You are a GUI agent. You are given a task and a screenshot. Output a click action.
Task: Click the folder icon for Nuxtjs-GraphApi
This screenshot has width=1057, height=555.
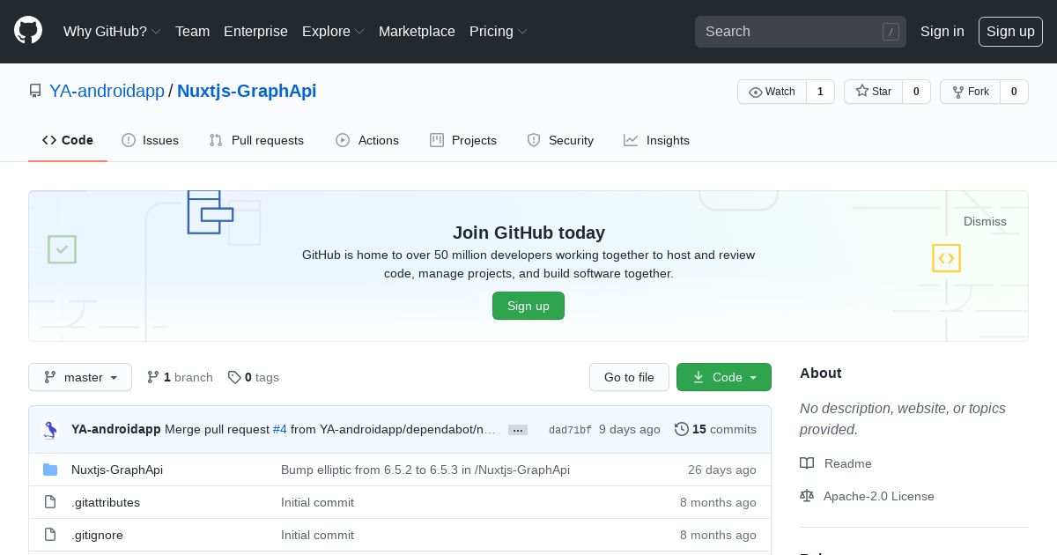click(x=50, y=470)
